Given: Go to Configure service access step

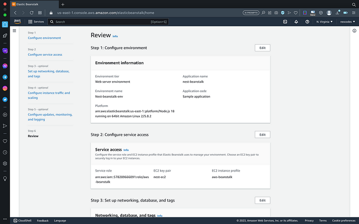Looking at the screenshot, I should tap(45, 54).
